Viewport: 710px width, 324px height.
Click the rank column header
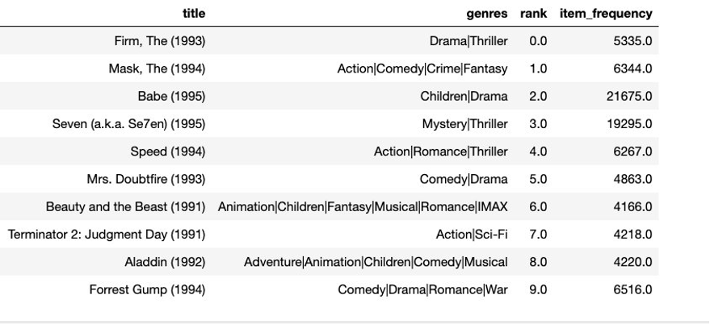click(x=533, y=14)
